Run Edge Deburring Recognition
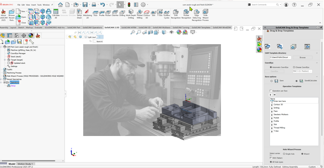The image size is (324, 168). coord(196,15)
